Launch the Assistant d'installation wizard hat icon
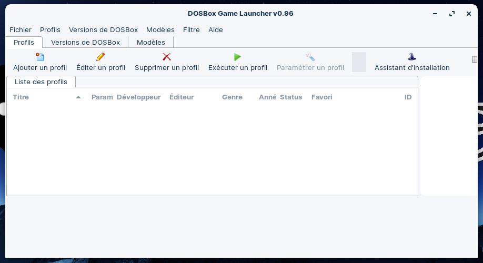This screenshot has height=263, width=483. click(x=411, y=57)
